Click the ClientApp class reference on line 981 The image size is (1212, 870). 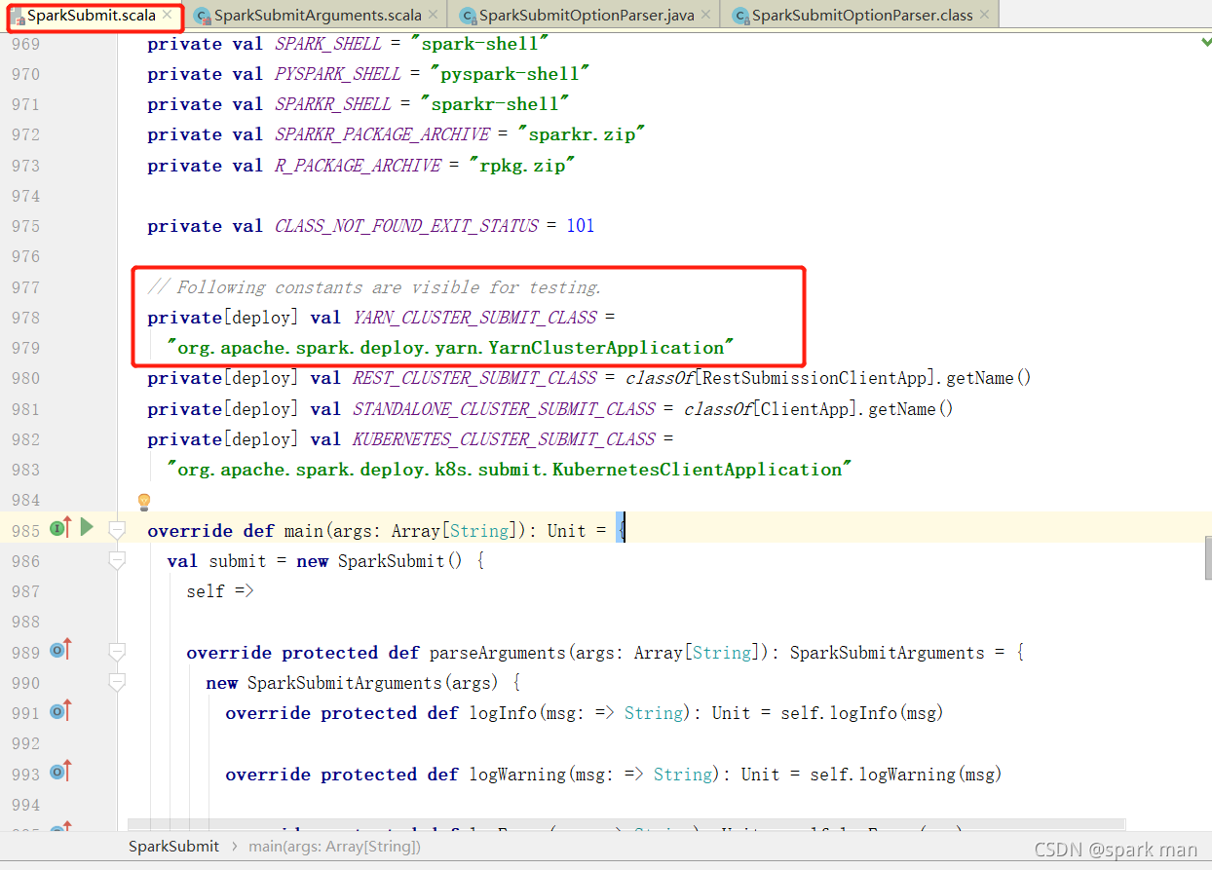point(806,409)
